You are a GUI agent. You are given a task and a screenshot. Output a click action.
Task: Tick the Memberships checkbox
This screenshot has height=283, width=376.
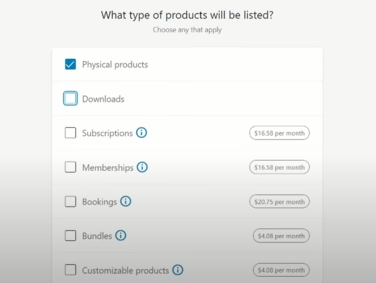click(x=70, y=167)
